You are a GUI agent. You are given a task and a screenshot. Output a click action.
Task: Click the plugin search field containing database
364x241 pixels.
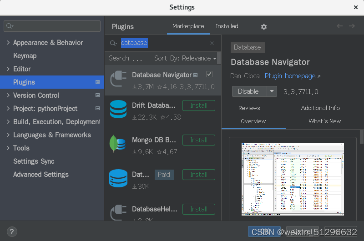pyautogui.click(x=162, y=43)
